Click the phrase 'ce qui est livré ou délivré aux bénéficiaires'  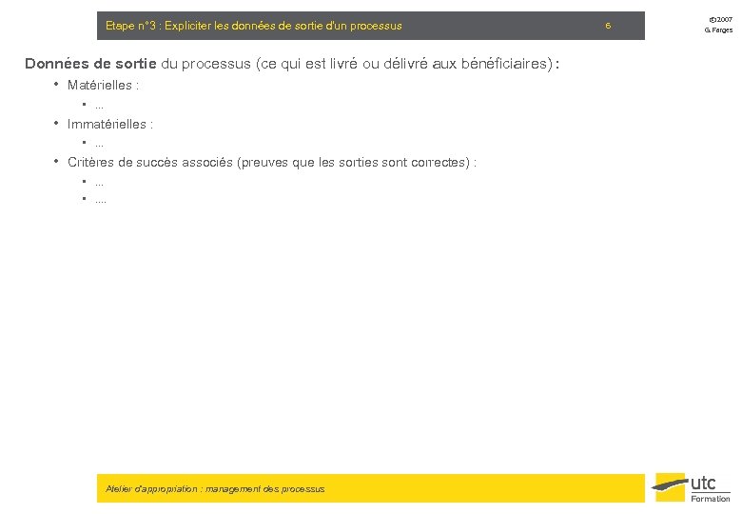pyautogui.click(x=406, y=64)
